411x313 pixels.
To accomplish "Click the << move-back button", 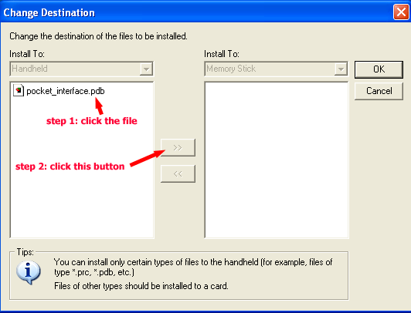I will pos(178,173).
